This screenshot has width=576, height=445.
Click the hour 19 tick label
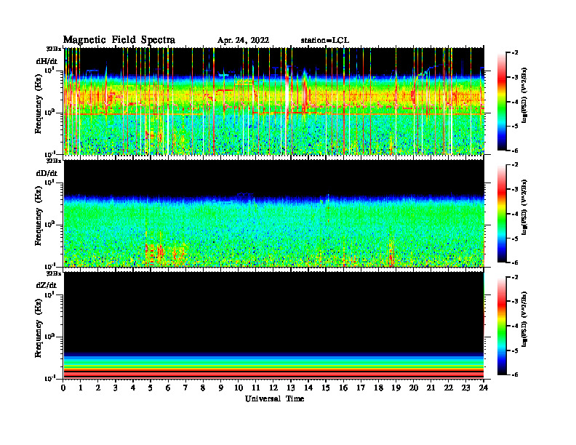click(396, 388)
